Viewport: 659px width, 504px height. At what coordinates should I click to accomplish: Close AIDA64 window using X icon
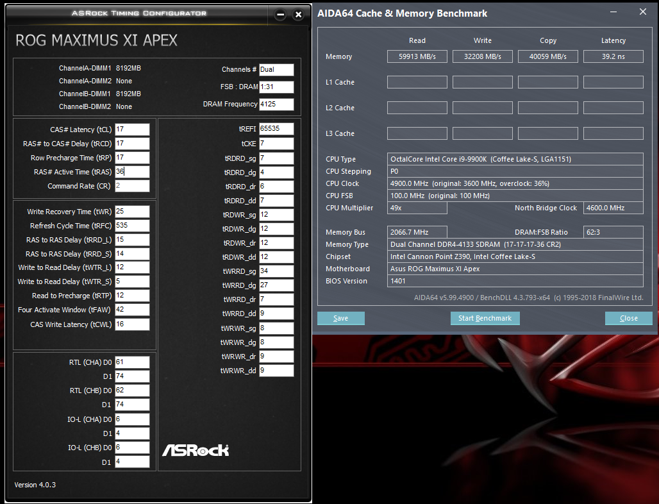642,12
